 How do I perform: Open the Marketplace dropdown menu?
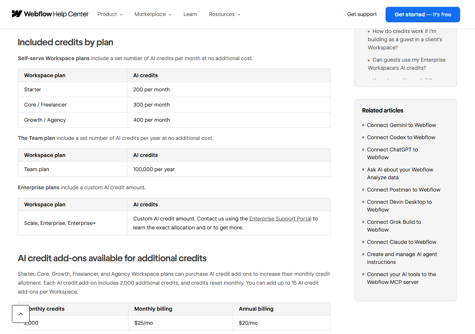[153, 14]
